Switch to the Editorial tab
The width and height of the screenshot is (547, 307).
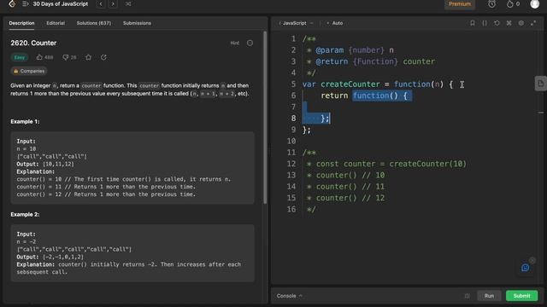56,23
